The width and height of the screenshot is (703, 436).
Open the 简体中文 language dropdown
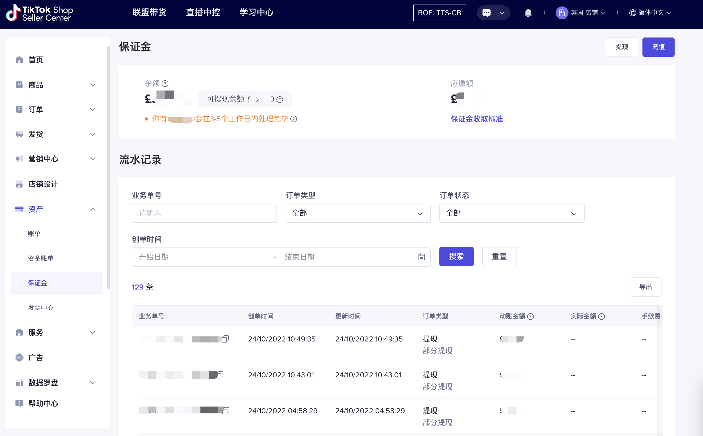(x=650, y=13)
